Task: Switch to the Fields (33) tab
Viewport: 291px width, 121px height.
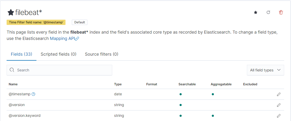Action: click(21, 54)
